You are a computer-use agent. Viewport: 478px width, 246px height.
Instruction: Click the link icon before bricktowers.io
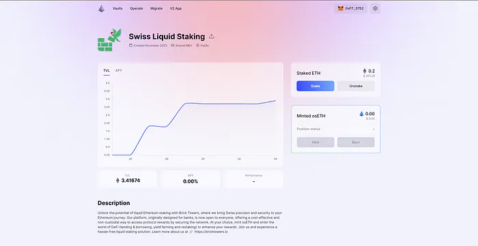[x=191, y=232]
